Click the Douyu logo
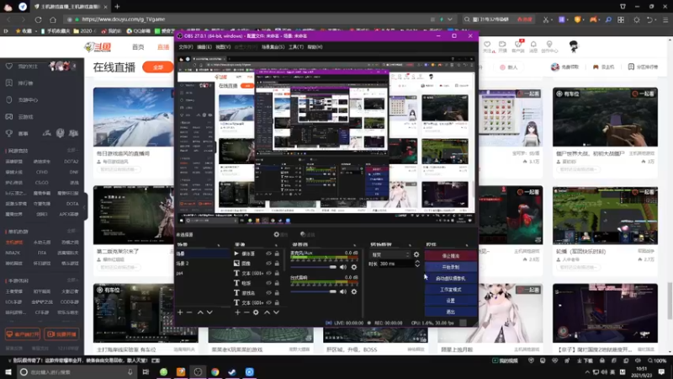 tap(98, 47)
